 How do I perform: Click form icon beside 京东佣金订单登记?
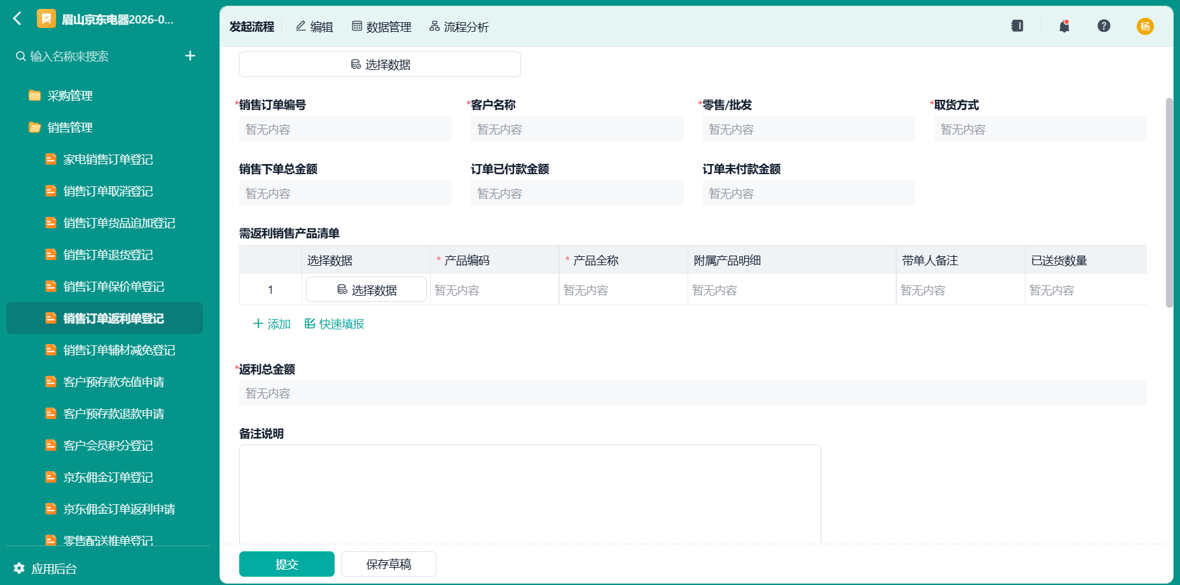[51, 477]
